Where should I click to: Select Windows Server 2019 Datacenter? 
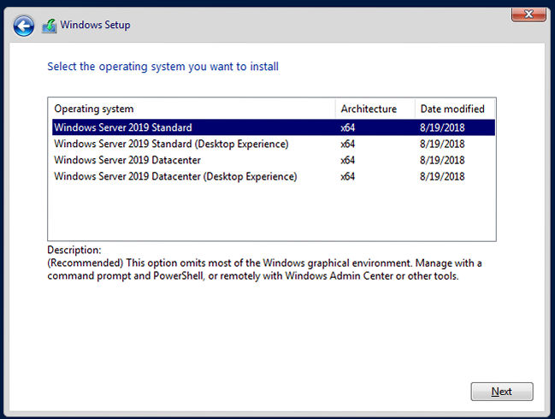(127, 160)
